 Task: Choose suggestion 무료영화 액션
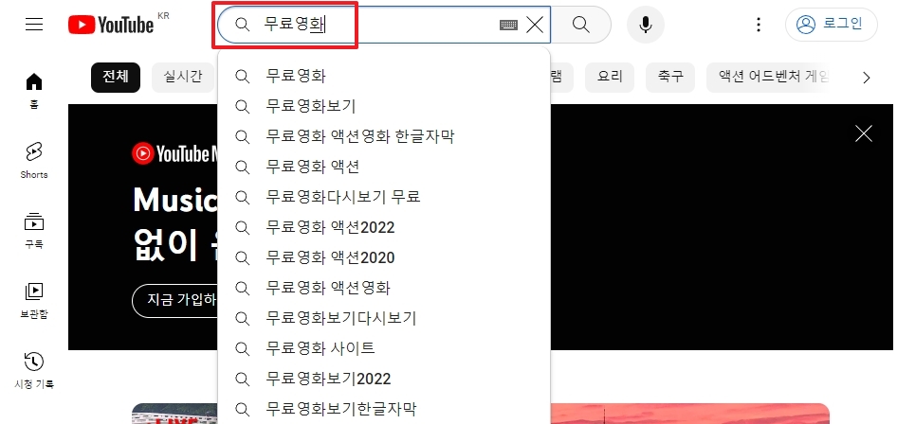[x=384, y=167]
